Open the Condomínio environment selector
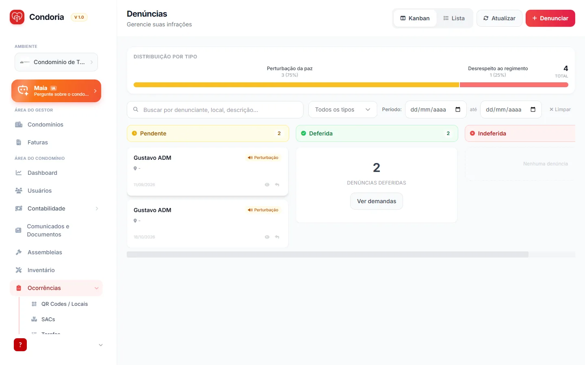The image size is (585, 365). (x=56, y=62)
